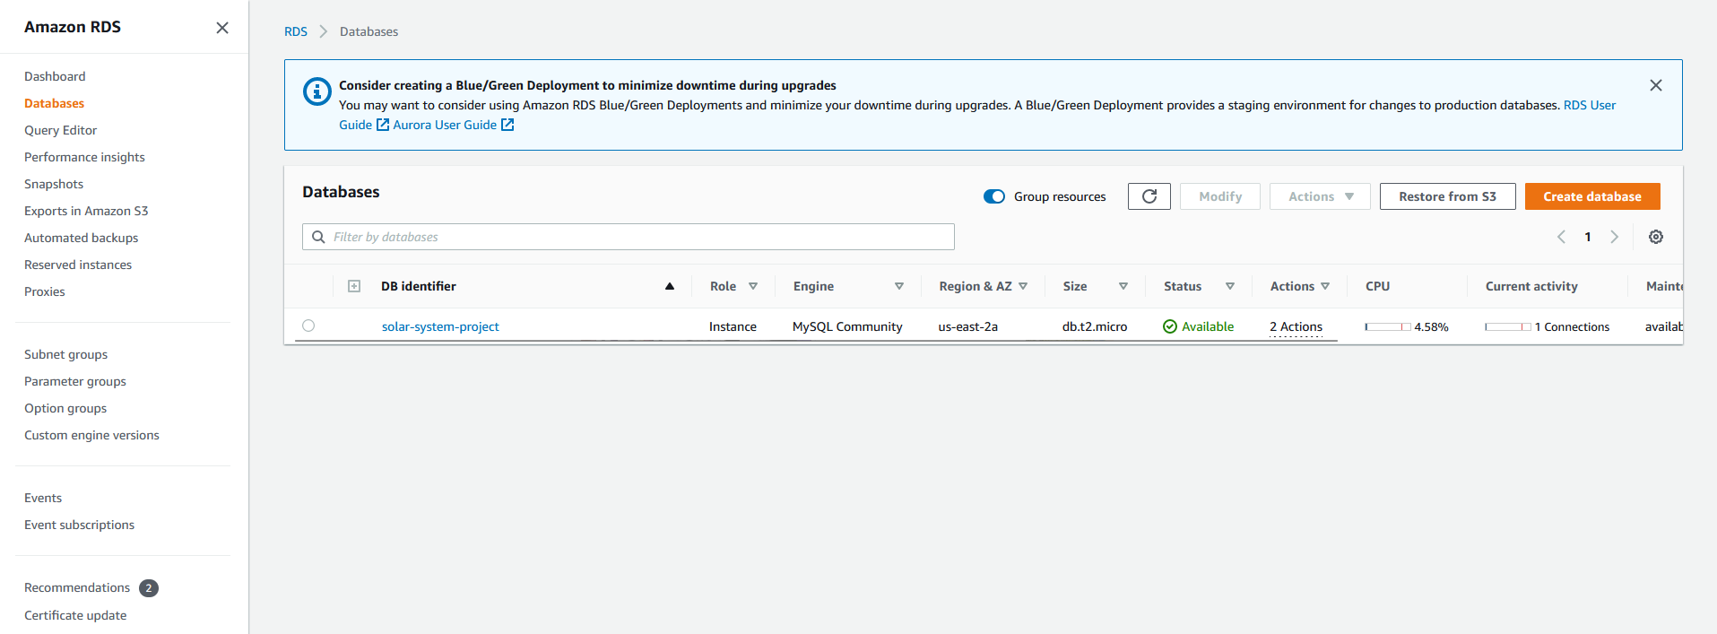
Task: Click the breadcrumb chevron after RDS
Action: (x=324, y=31)
